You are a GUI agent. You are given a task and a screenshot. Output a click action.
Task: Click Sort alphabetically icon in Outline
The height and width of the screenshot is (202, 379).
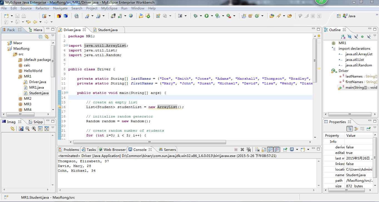(343, 36)
